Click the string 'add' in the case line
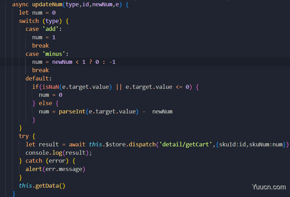The width and height of the screenshot is (290, 197). [51, 29]
